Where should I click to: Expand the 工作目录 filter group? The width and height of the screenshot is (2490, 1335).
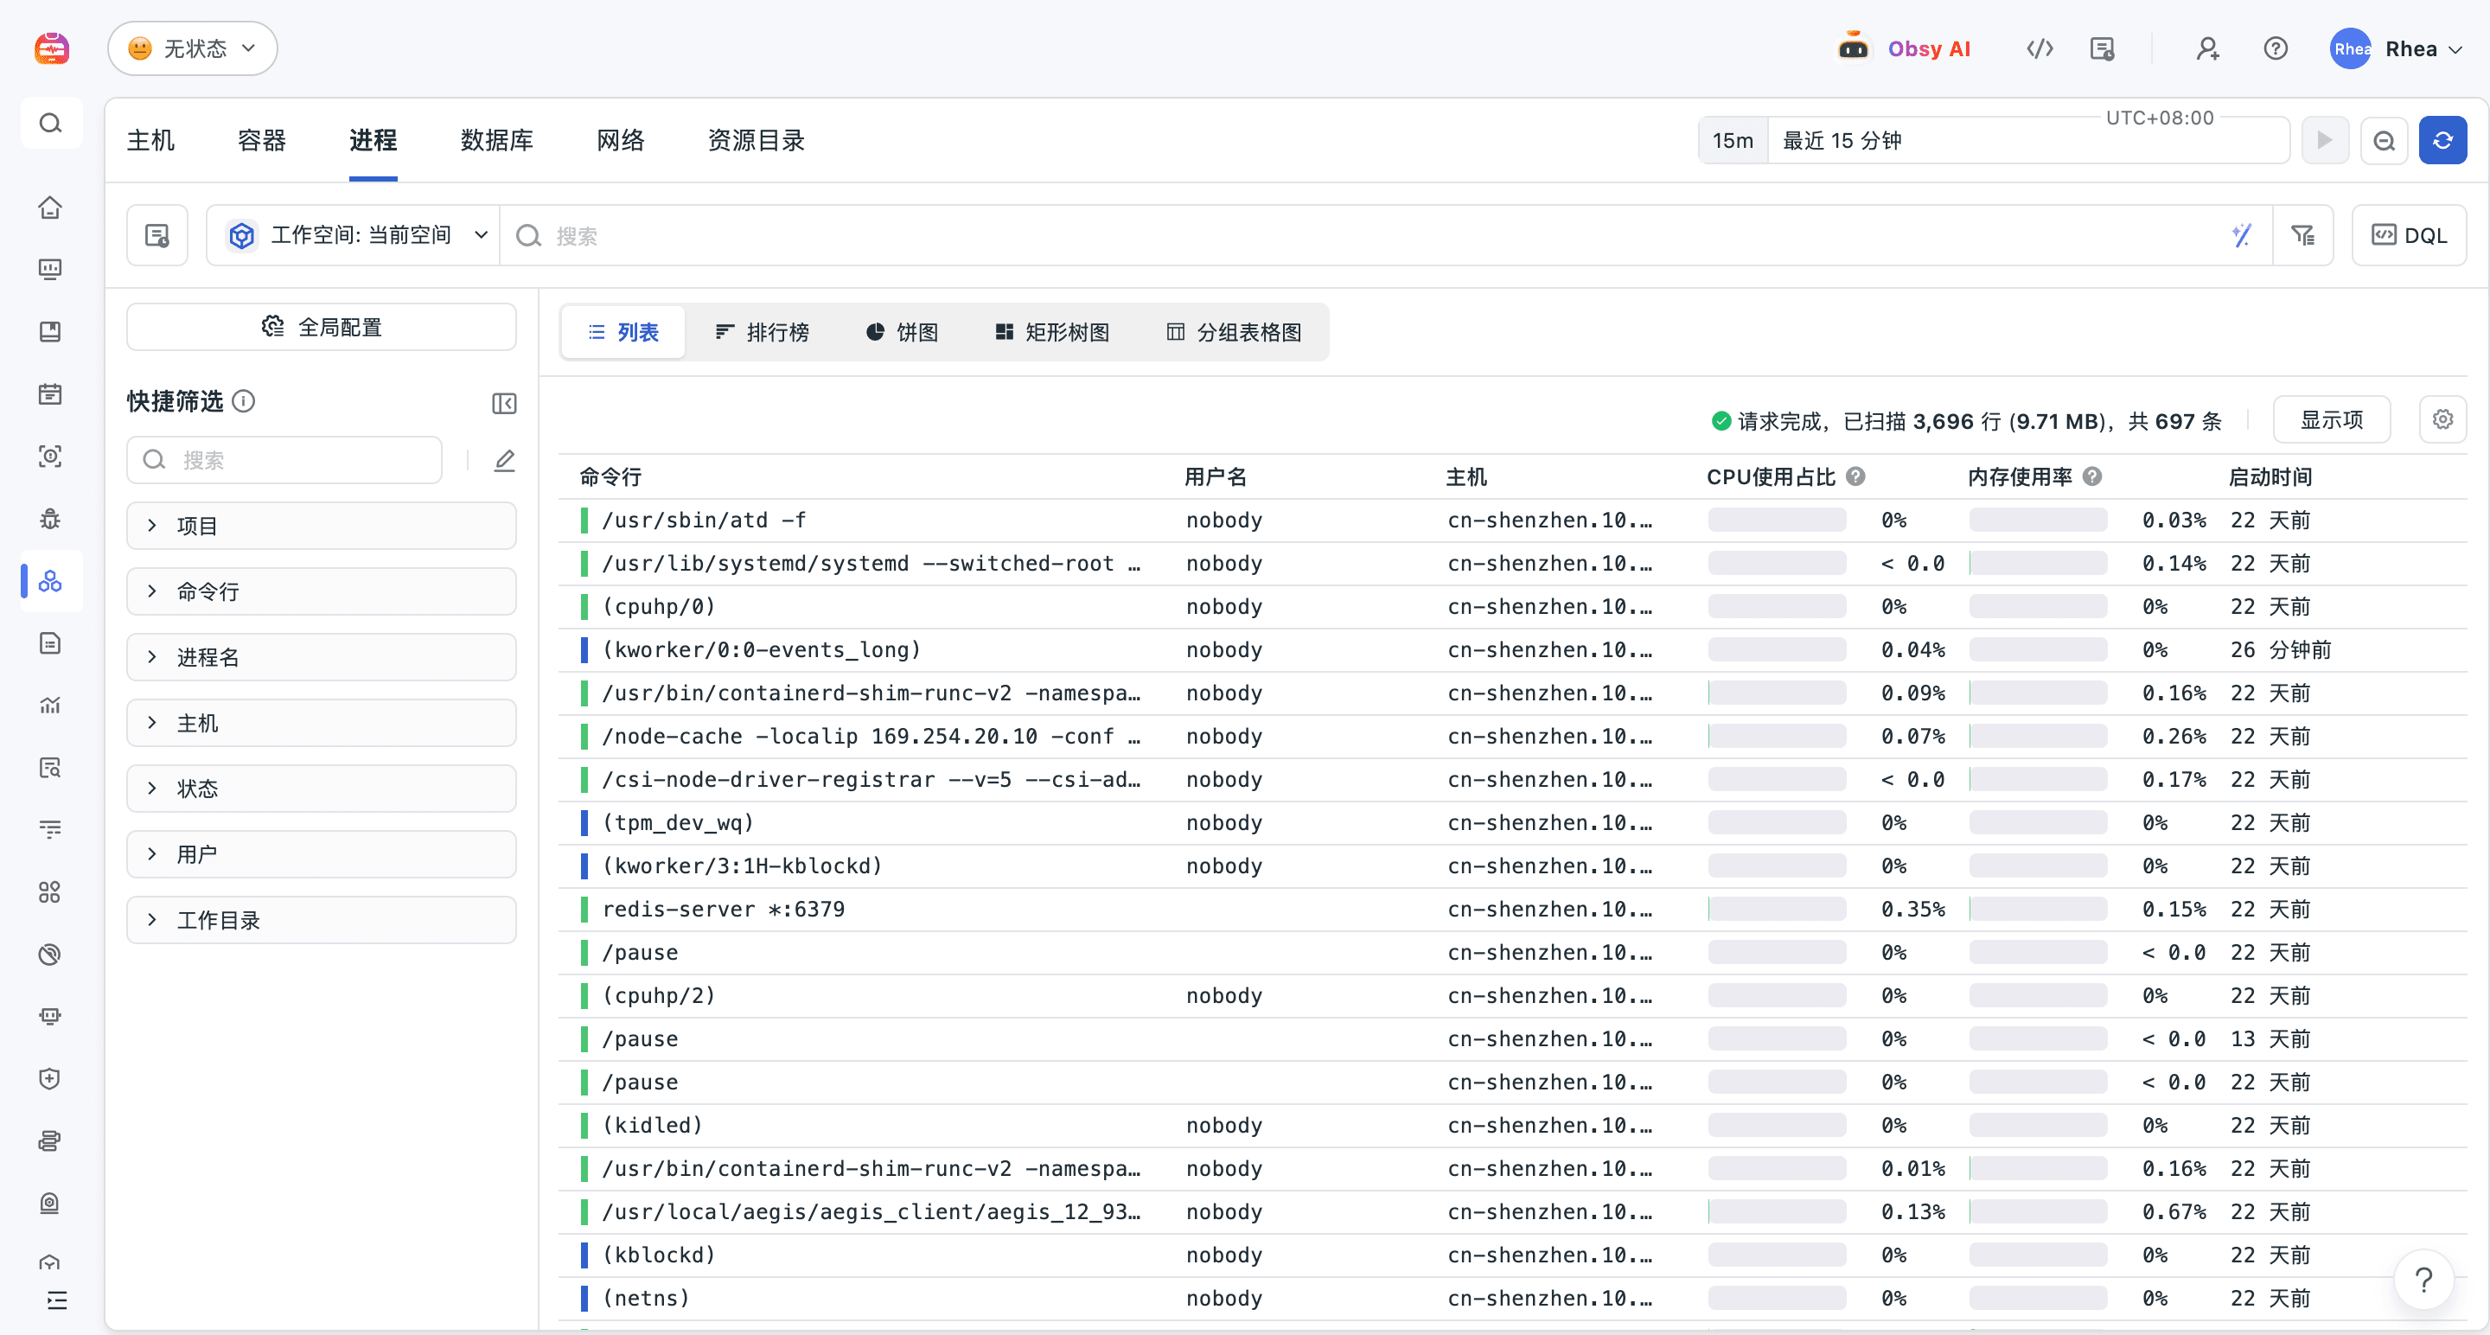click(x=322, y=920)
